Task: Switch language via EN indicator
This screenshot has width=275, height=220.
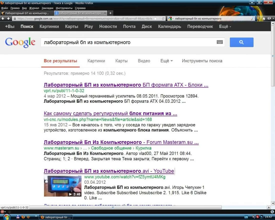Action: tap(246, 217)
